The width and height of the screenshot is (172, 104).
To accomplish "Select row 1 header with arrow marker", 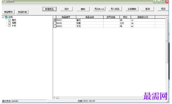I will point(54,20).
